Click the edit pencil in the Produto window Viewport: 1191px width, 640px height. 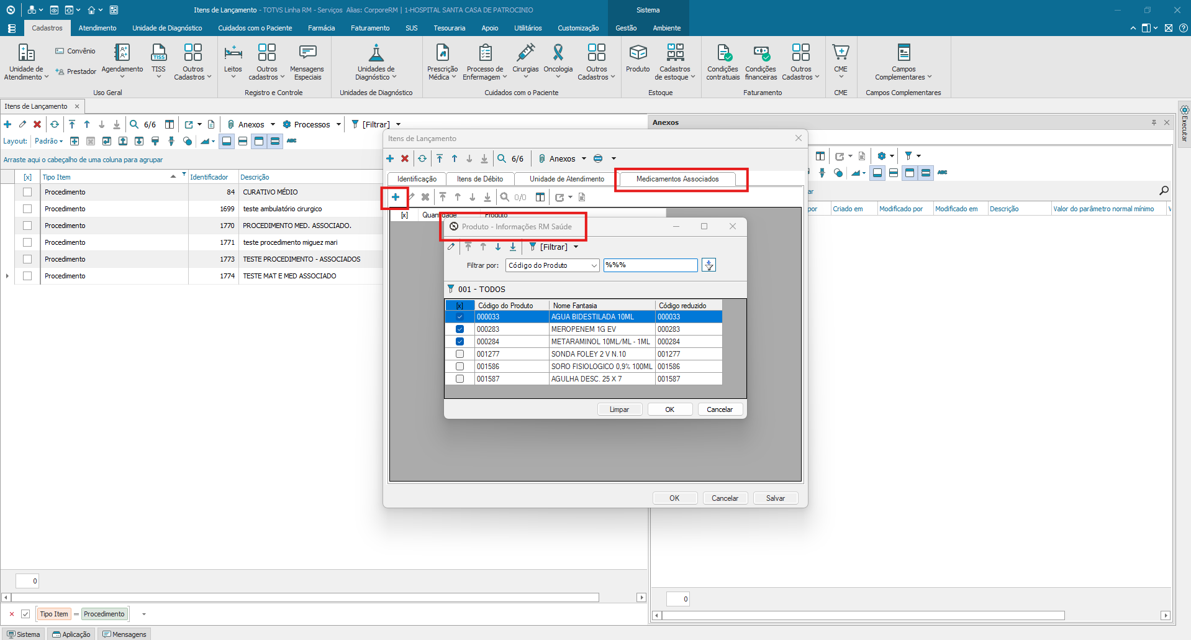pos(451,247)
